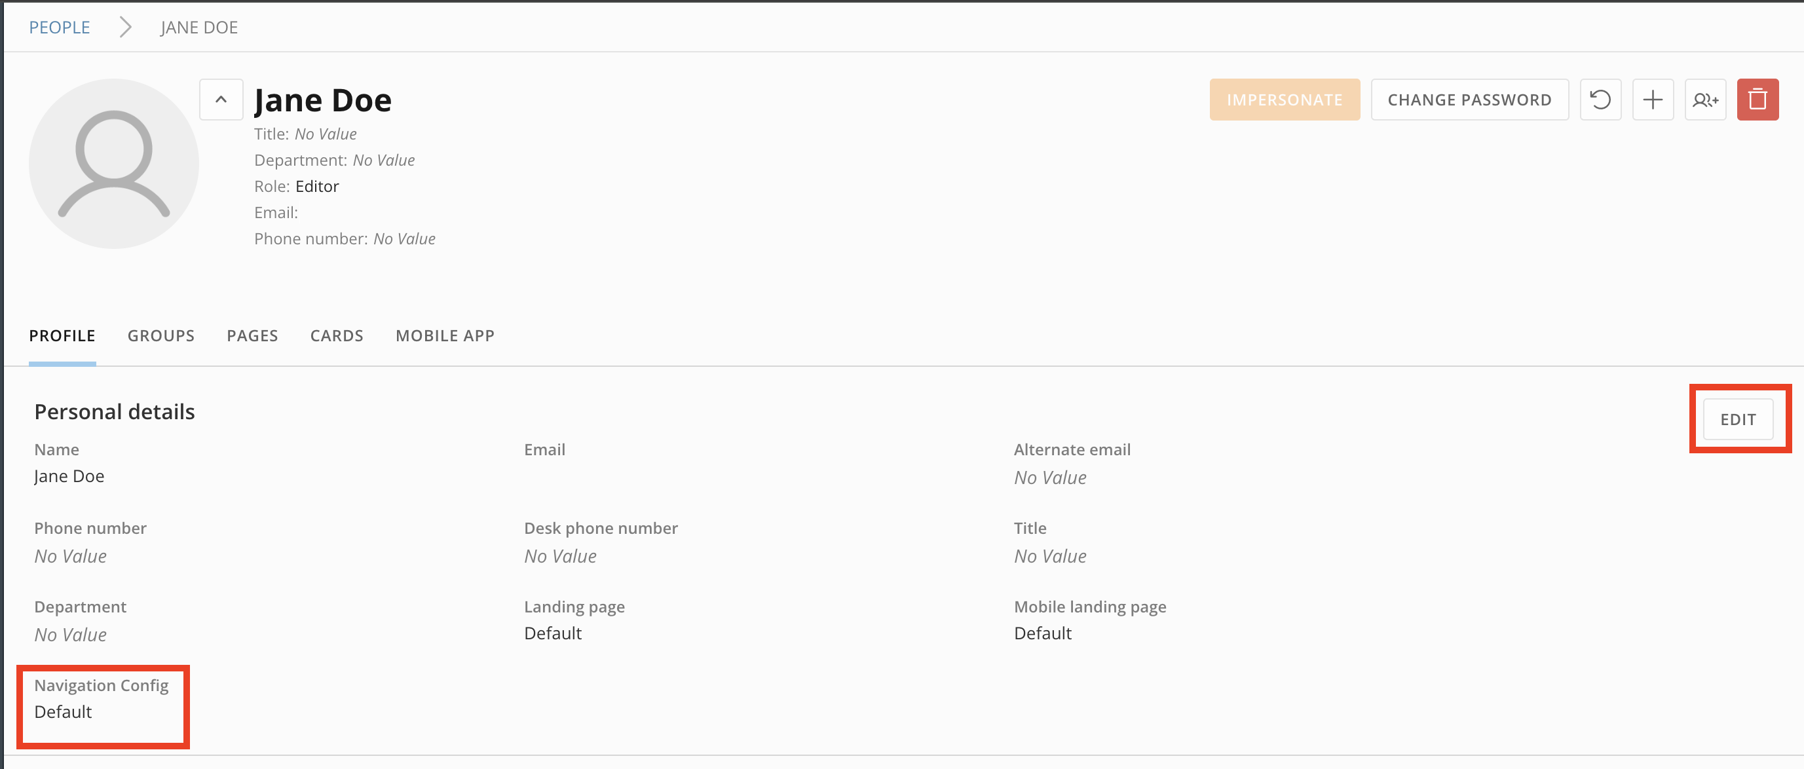Click Jane Doe's avatar placeholder image
The image size is (1804, 769).
113,163
